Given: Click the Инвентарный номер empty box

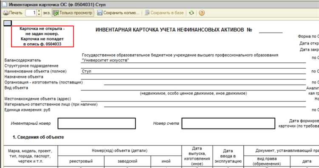Looking at the screenshot, I should 97,123.
